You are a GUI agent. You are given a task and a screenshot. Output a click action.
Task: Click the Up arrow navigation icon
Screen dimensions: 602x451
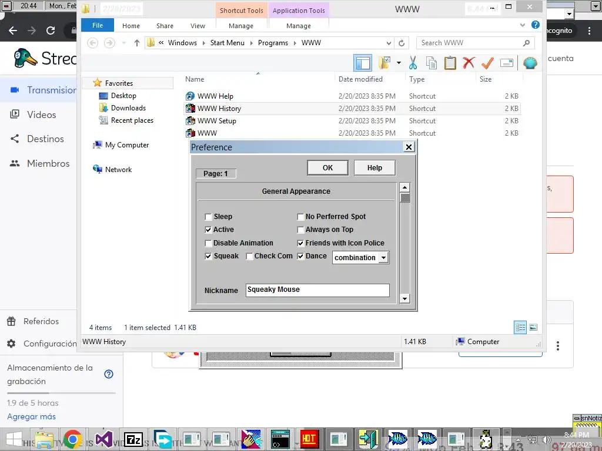(136, 43)
